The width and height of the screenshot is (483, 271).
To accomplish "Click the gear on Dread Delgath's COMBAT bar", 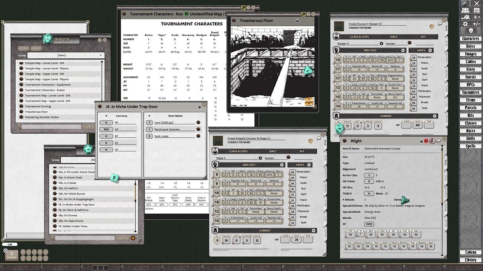I will tap(312, 230).
